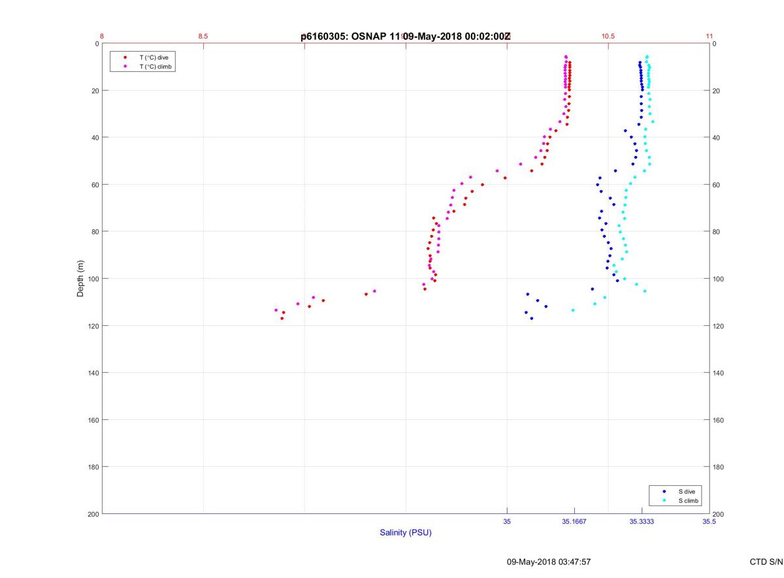Image resolution: width=784 pixels, height=578 pixels.
Task: Click the "Salinity (PSU)" axis label
Action: [406, 533]
